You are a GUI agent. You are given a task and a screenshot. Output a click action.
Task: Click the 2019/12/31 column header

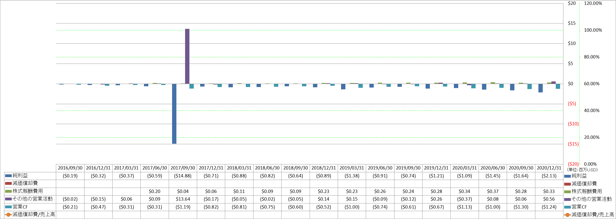click(x=436, y=168)
